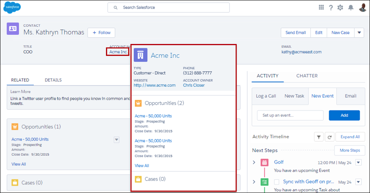Viewport: 370px width, 193px height.
Task: Follow this contact
Action: 101,33
